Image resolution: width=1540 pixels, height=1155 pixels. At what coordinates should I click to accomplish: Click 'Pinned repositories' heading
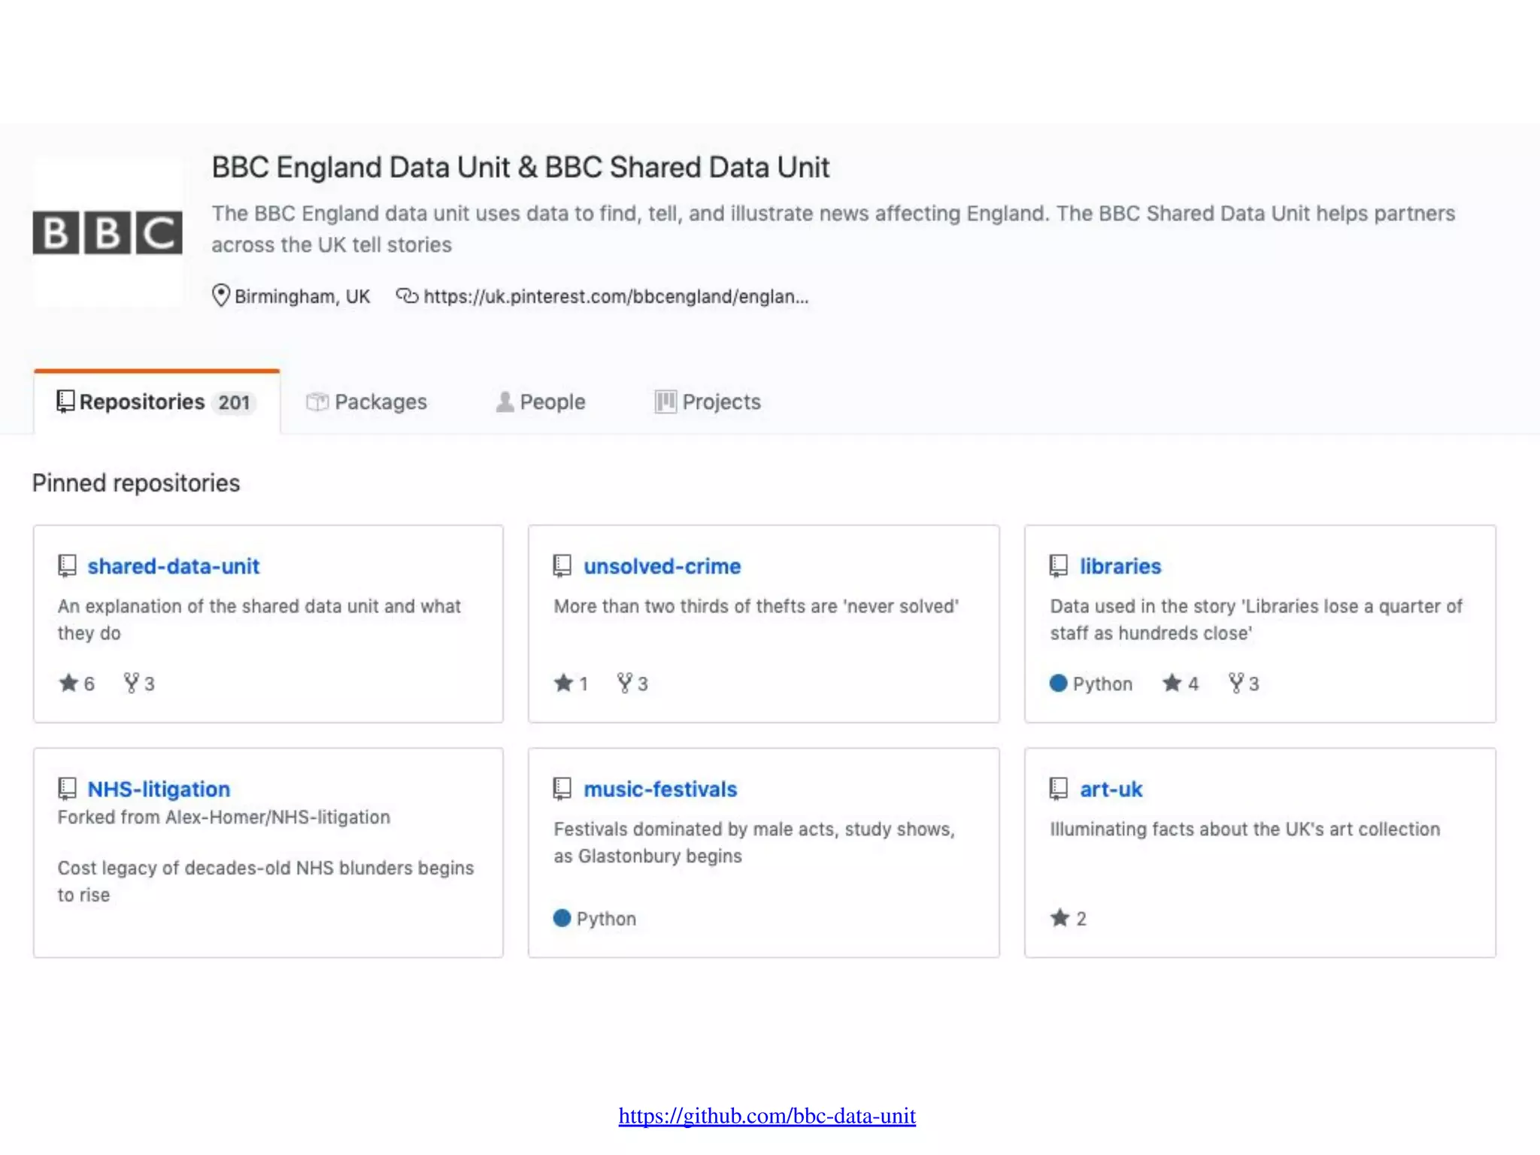(136, 483)
